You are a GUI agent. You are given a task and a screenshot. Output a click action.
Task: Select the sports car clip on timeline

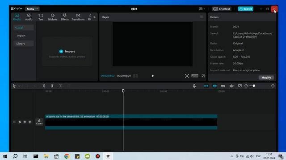pyautogui.click(x=131, y=122)
